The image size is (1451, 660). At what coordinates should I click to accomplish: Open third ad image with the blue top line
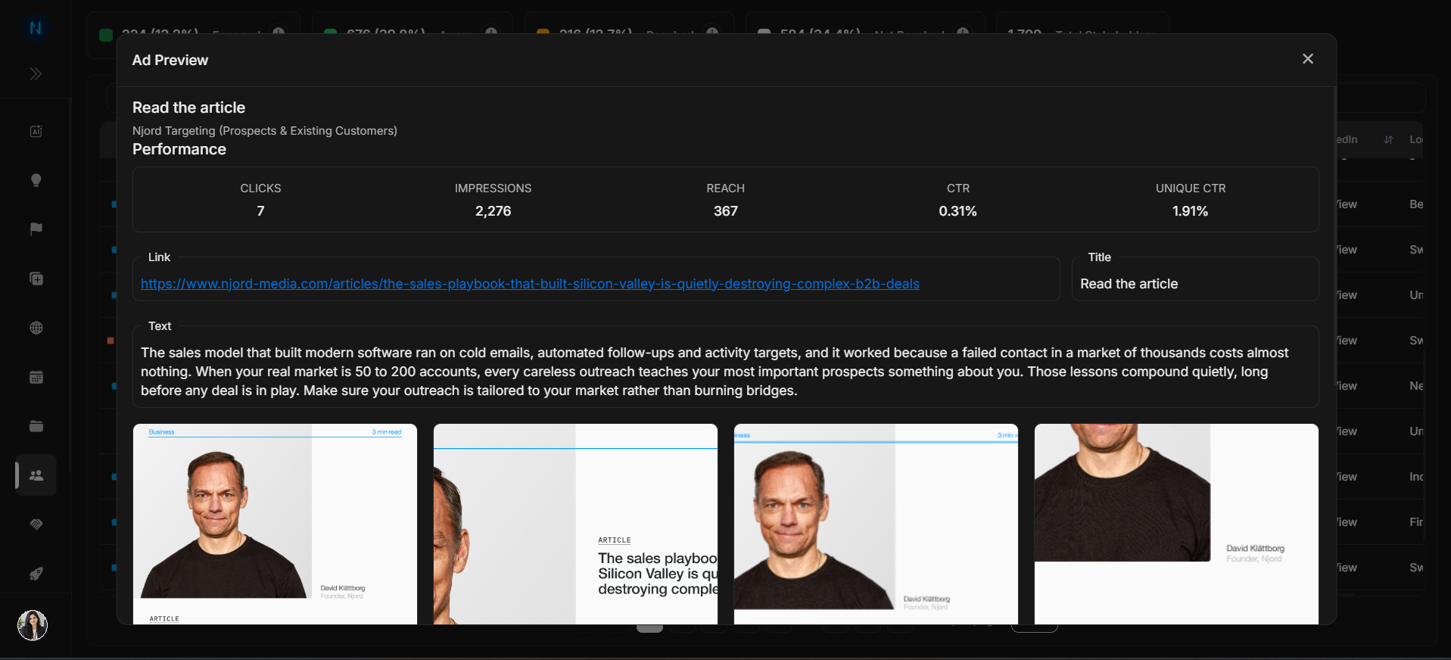876,524
